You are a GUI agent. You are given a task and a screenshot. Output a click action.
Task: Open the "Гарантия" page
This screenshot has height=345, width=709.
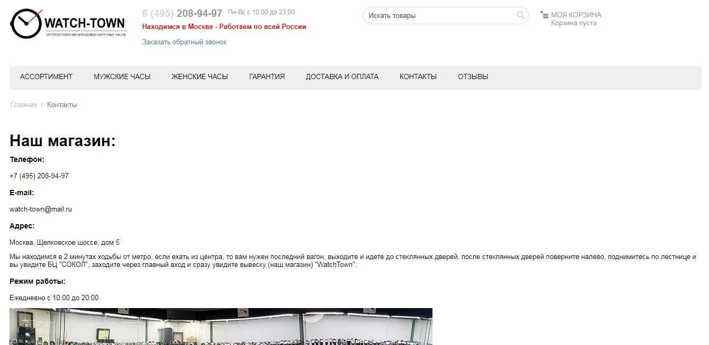(267, 76)
